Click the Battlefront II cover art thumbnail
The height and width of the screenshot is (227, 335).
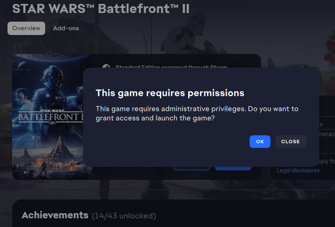click(52, 117)
